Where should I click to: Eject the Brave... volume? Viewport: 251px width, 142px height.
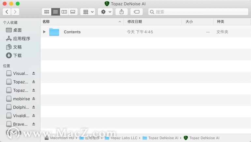click(x=34, y=124)
